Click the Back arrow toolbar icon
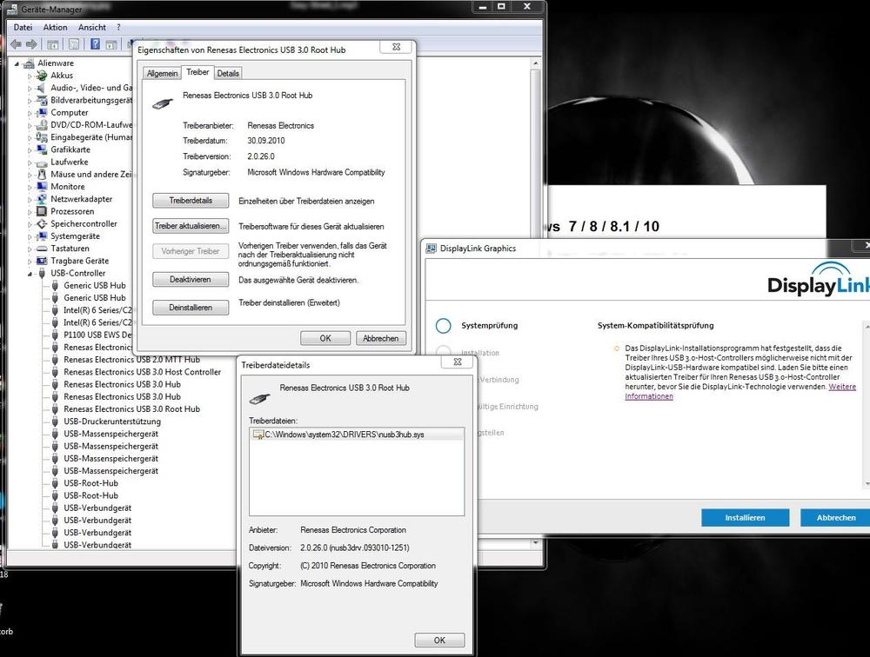This screenshot has width=870, height=657. coord(15,44)
